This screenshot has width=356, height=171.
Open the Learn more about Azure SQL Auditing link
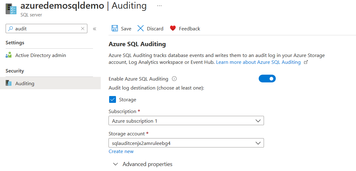(258, 62)
